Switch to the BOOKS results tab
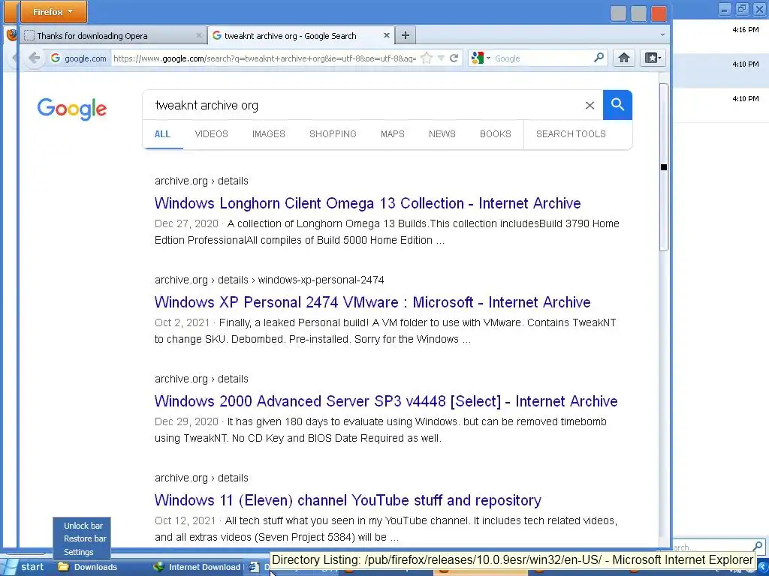Screen dimensions: 769x576 click(x=496, y=134)
